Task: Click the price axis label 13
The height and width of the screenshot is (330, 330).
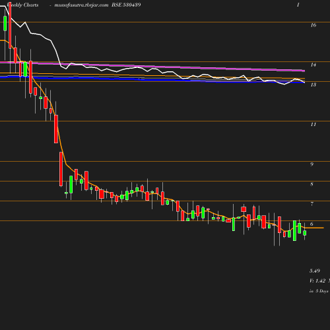Action: (x=313, y=84)
